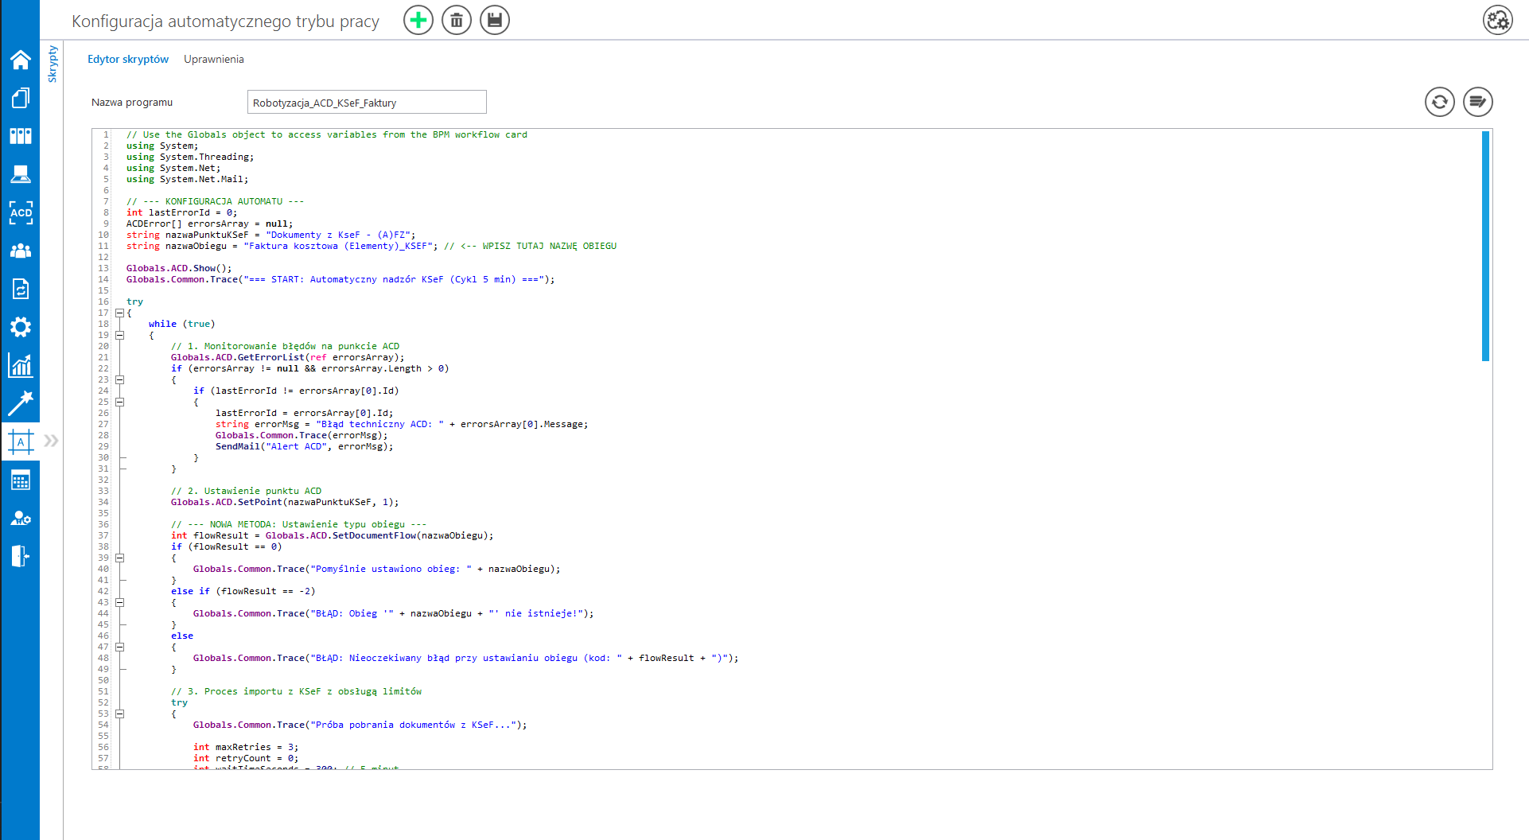The height and width of the screenshot is (840, 1529).
Task: Select the Edytor skryptów tab
Action: (128, 60)
